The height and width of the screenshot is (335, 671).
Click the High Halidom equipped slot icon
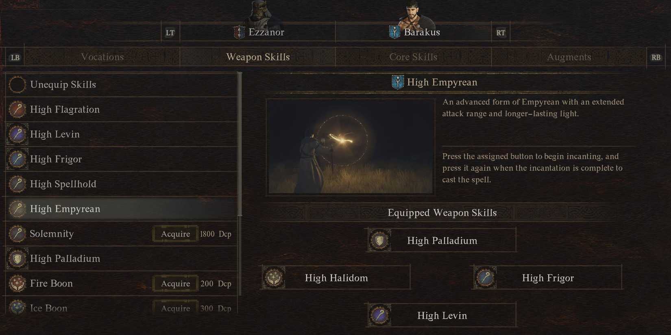[274, 278]
